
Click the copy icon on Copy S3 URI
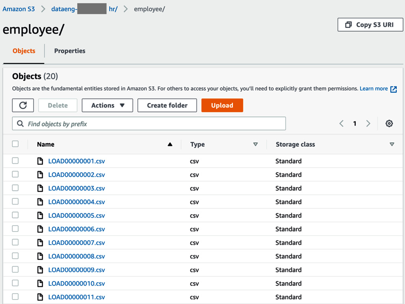pos(349,24)
